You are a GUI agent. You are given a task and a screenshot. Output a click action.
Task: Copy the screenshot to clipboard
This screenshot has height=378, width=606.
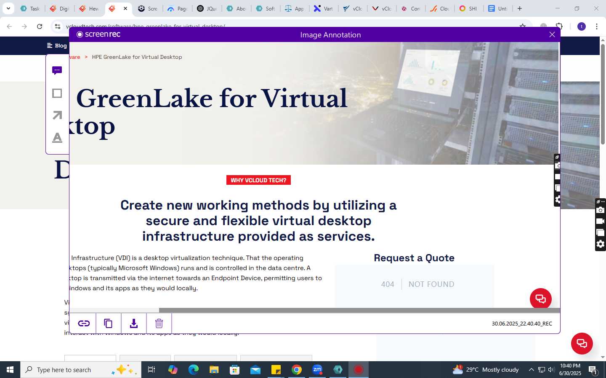(x=108, y=323)
